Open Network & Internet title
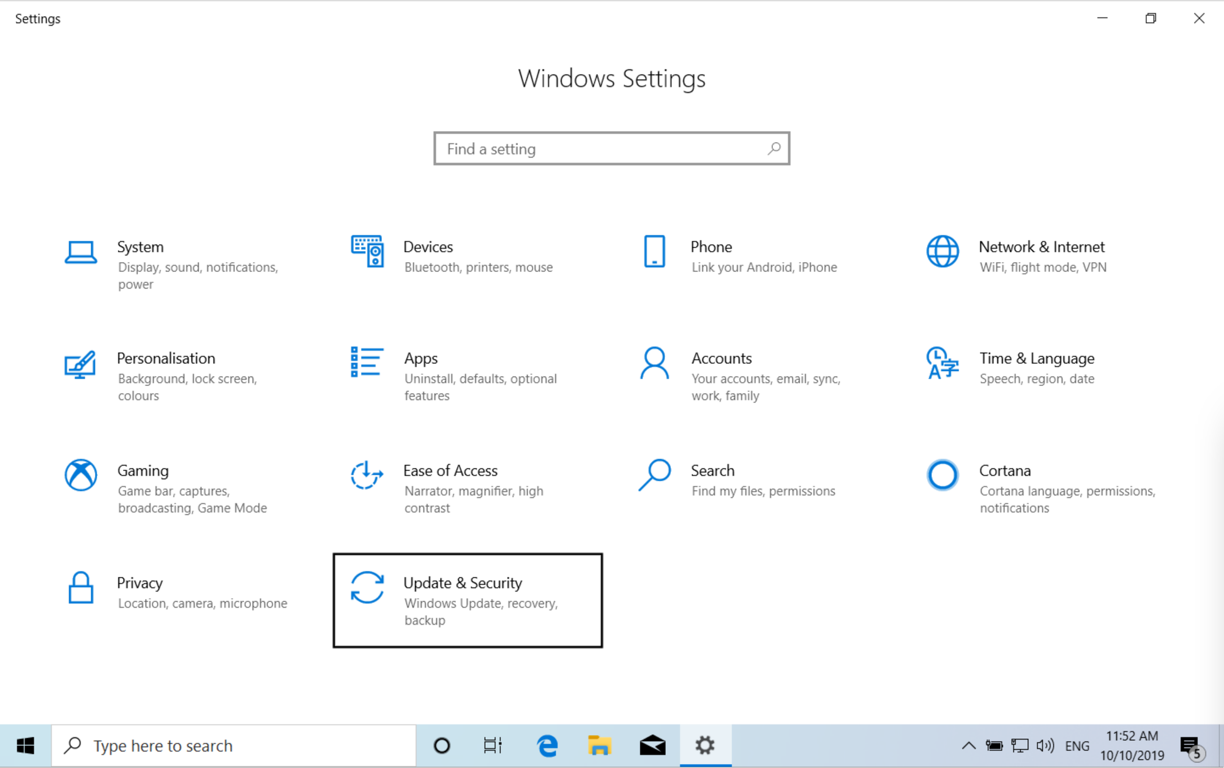The image size is (1224, 768). (x=1042, y=247)
